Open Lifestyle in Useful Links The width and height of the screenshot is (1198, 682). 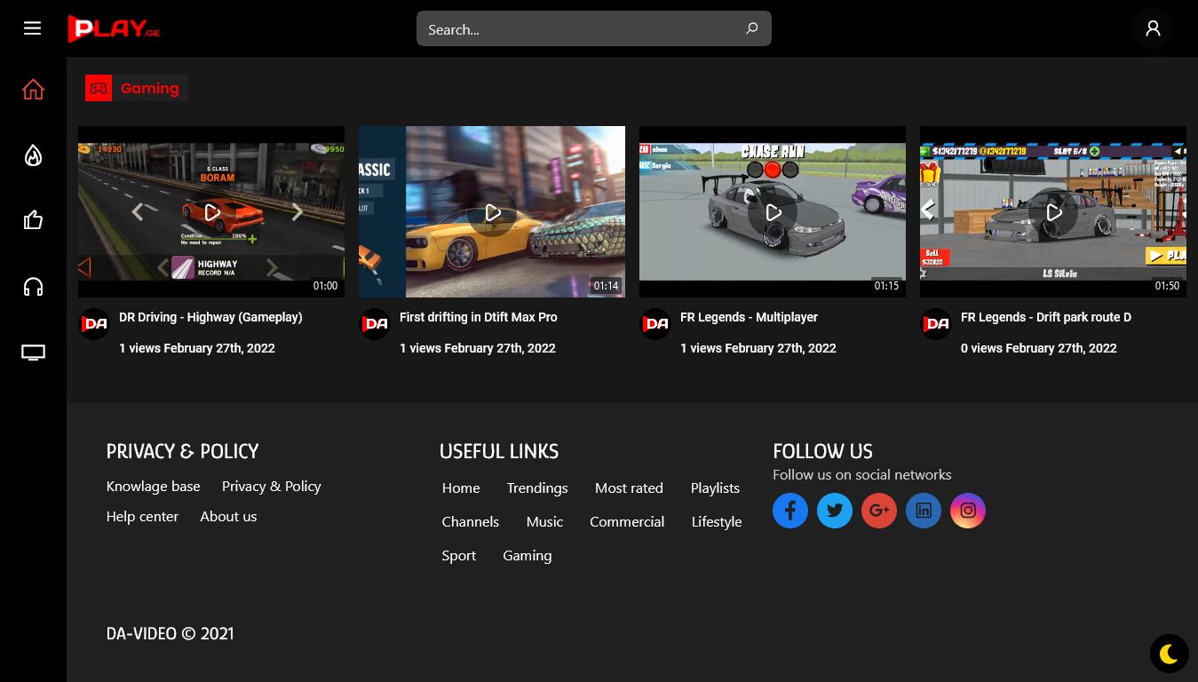[x=717, y=521]
